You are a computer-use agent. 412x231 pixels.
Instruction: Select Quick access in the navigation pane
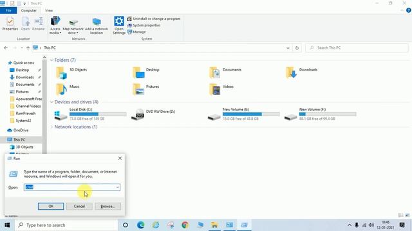point(21,63)
